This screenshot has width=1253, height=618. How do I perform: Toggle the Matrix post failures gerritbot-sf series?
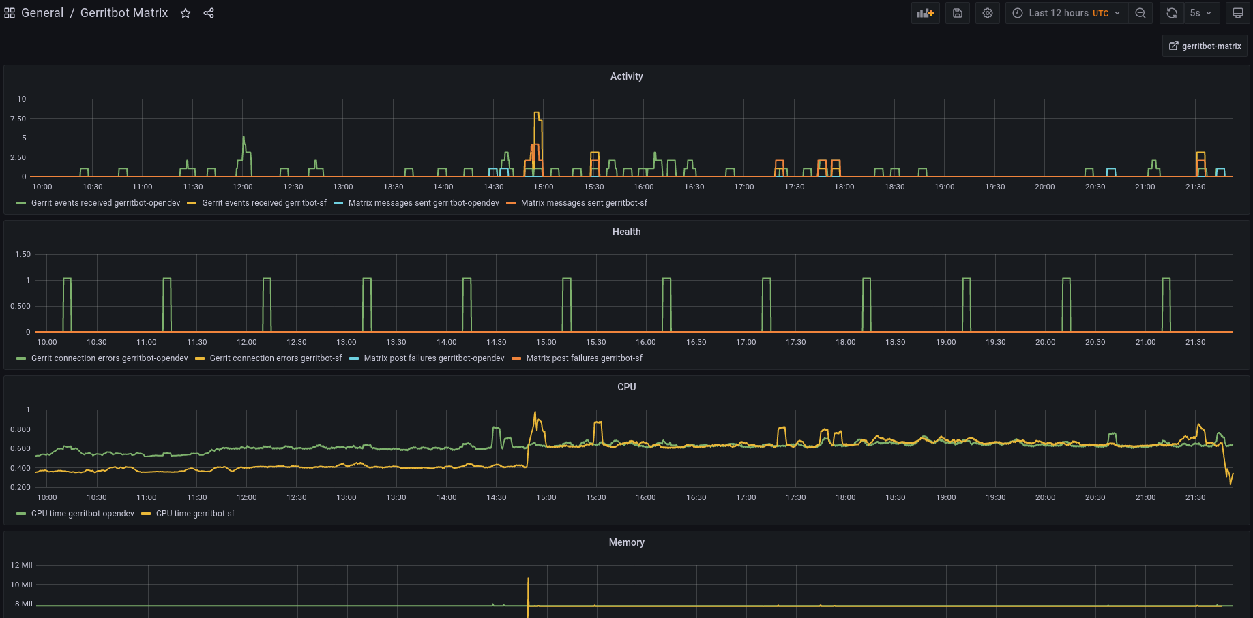pos(584,358)
